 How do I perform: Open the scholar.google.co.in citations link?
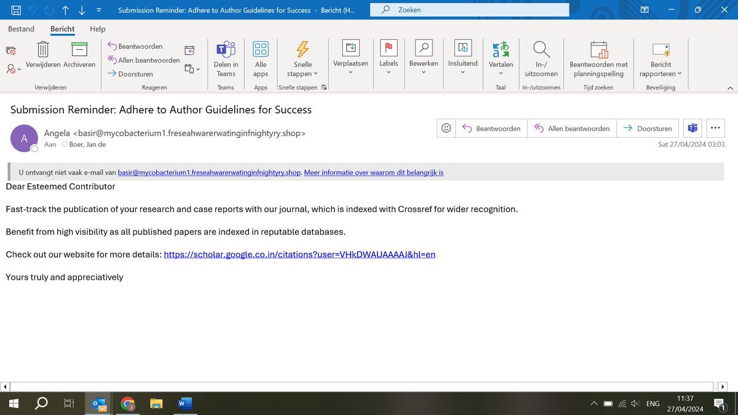coord(300,254)
